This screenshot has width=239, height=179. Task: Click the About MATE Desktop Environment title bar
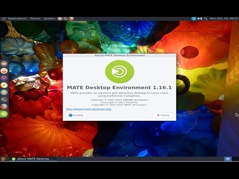[119, 55]
